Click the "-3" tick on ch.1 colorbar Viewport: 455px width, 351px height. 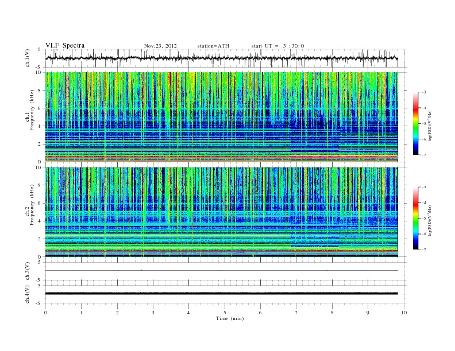(423, 92)
